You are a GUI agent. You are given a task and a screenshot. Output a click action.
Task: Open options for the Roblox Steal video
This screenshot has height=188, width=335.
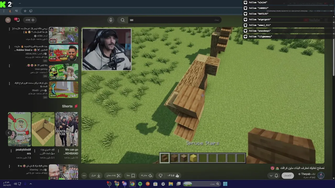[x=9, y=47]
